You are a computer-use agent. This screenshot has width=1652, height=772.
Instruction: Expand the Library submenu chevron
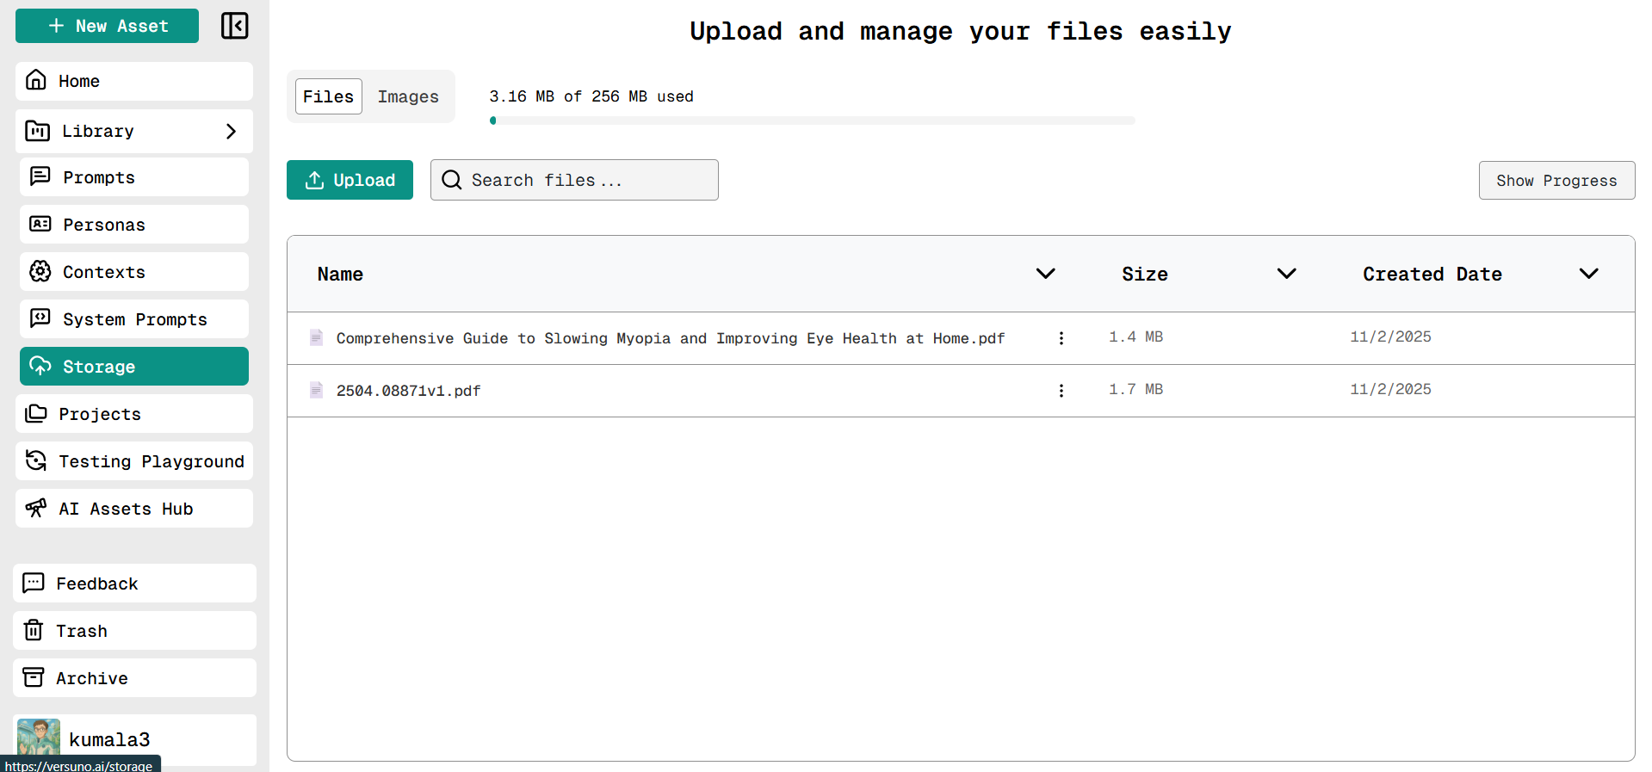[x=231, y=131]
